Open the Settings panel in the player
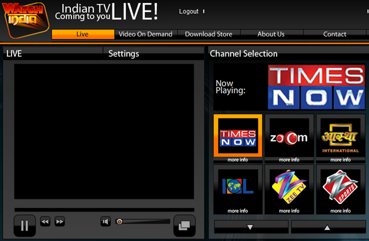 (123, 54)
